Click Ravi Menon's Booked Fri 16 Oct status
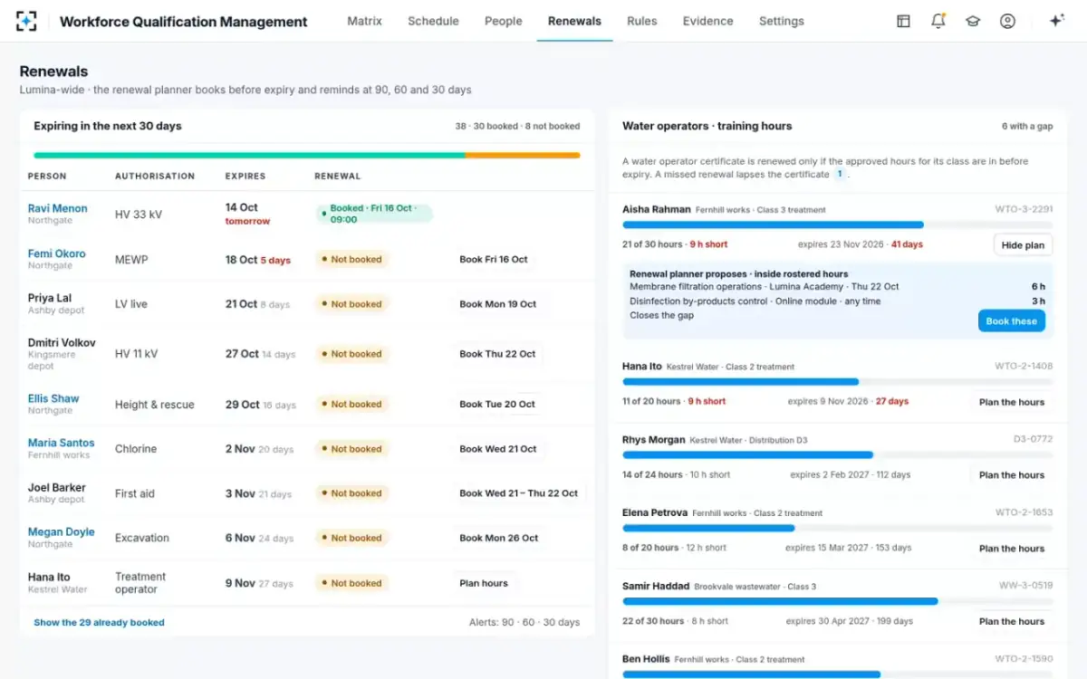Screen dimensions: 1087x679 click(374, 214)
